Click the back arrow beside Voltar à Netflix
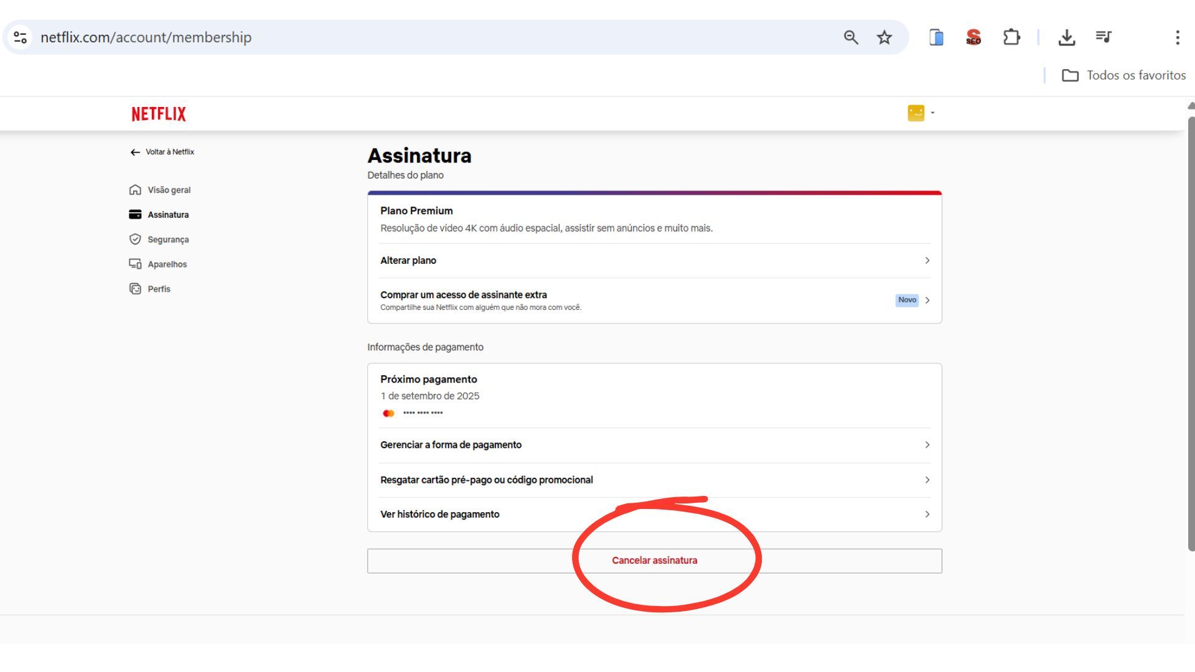This screenshot has width=1195, height=672. pyautogui.click(x=135, y=152)
